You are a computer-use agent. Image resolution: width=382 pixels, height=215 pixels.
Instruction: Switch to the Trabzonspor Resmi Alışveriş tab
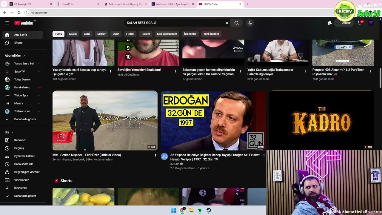click(125, 4)
